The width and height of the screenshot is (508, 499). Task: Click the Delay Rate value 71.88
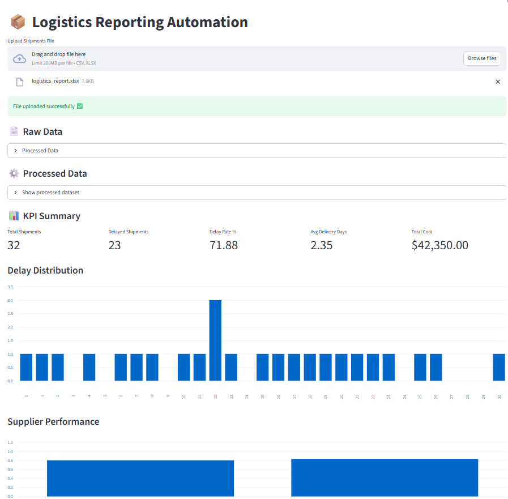(x=223, y=245)
